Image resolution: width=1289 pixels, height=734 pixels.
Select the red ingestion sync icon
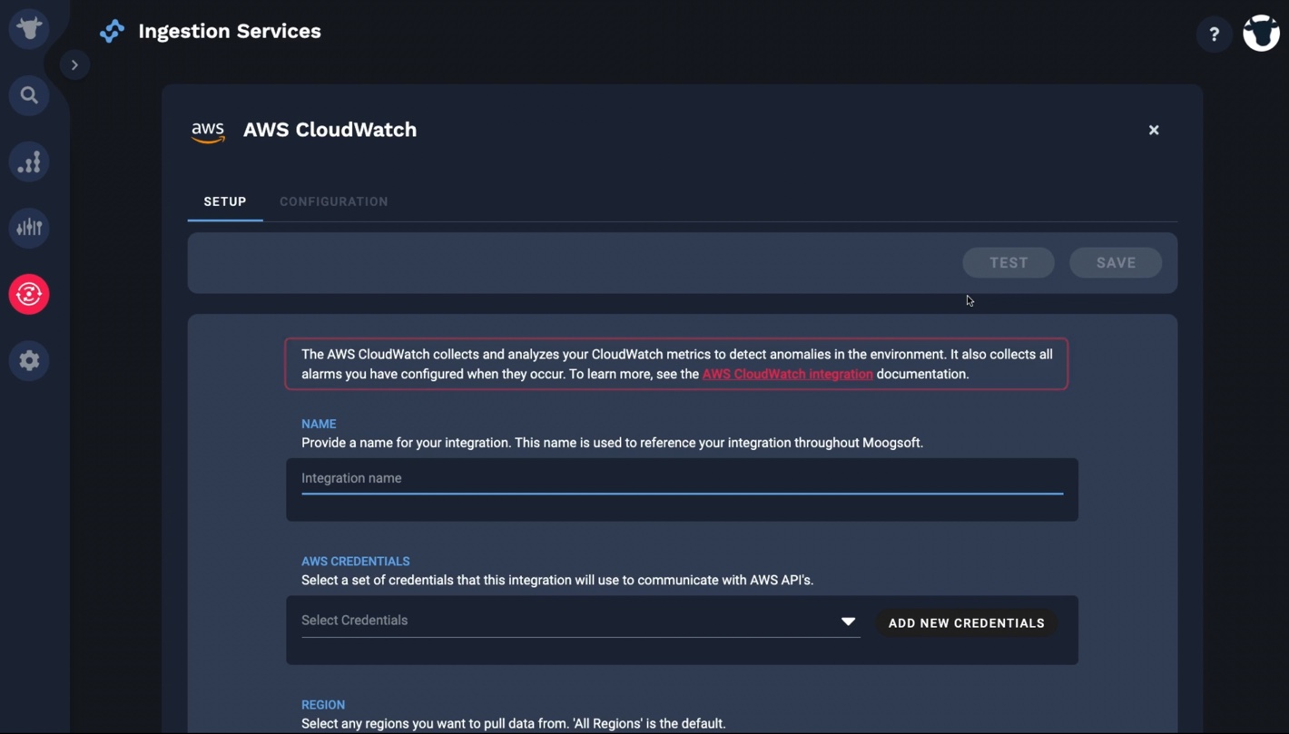[x=29, y=294]
